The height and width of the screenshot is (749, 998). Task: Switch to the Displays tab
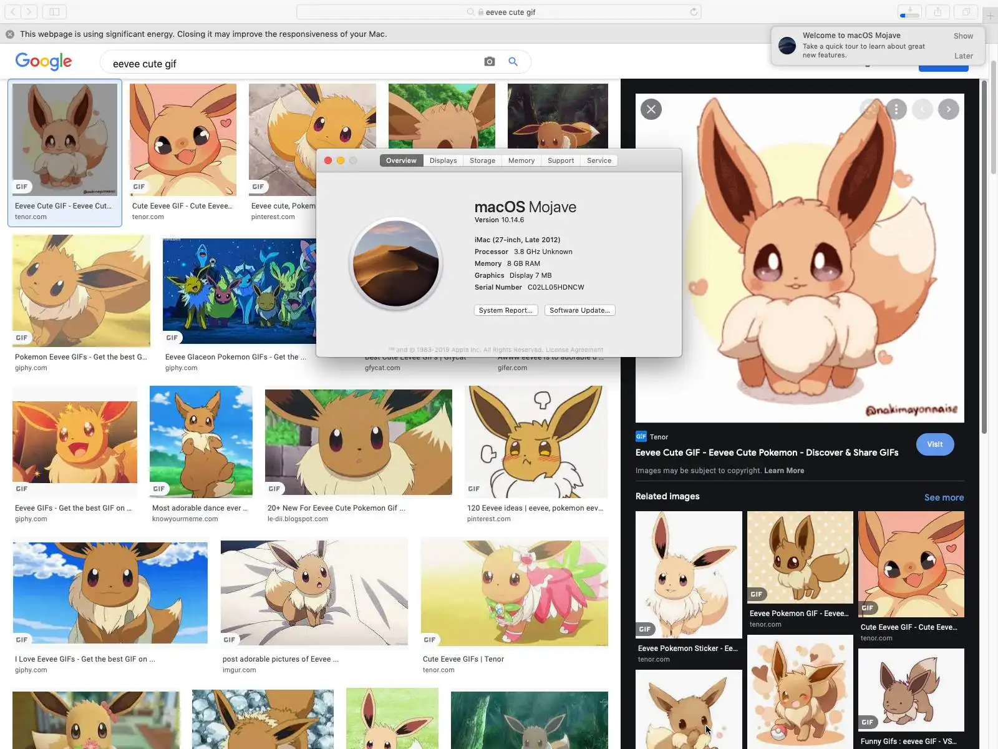coord(443,160)
